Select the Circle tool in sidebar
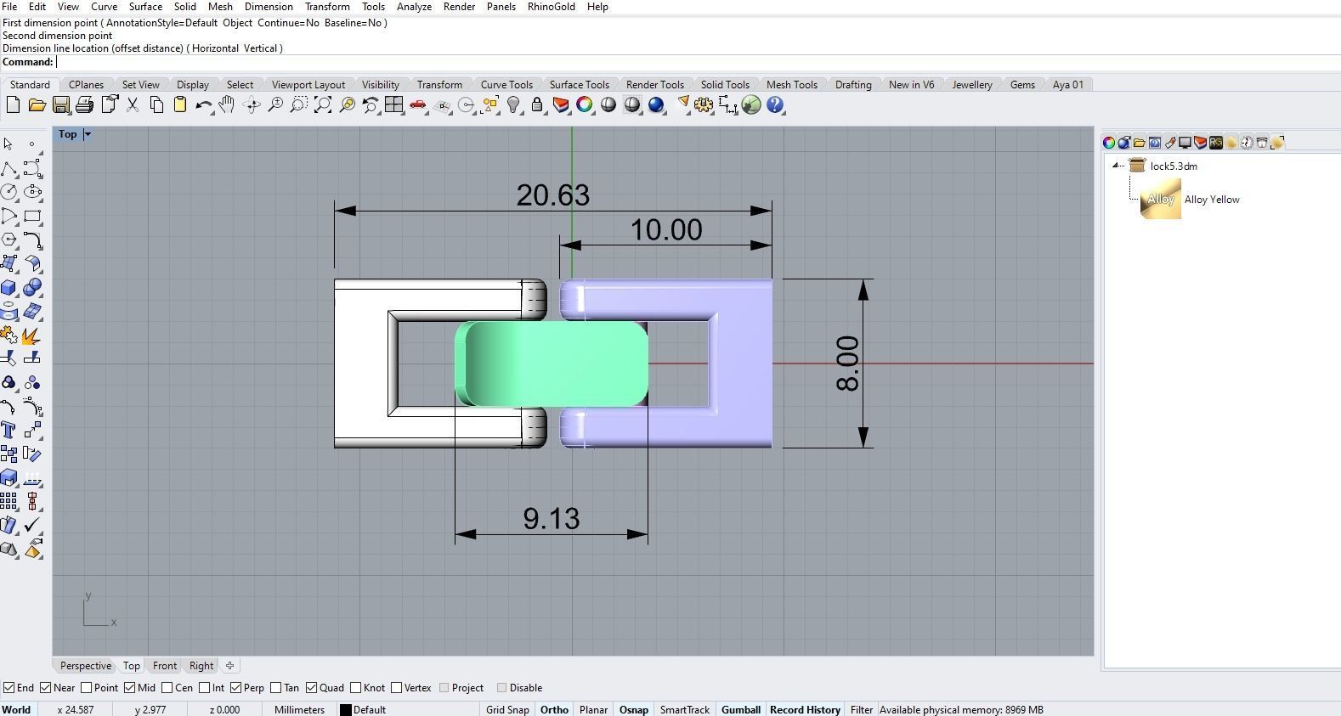Image resolution: width=1341 pixels, height=716 pixels. 9,192
